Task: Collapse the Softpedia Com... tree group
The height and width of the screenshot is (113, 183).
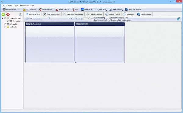Action: coord(2,18)
